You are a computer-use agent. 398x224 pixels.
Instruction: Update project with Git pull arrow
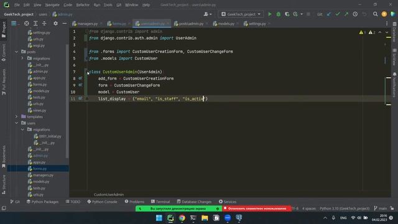pos(329,14)
